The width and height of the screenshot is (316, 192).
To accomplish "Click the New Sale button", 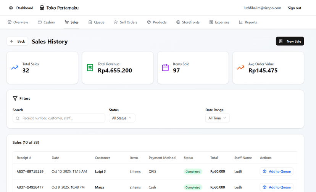I will coord(290,41).
